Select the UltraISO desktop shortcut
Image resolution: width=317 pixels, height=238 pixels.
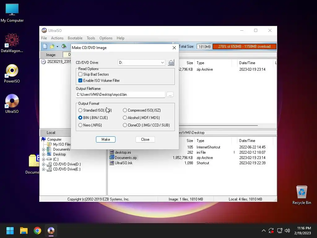pos(12,104)
